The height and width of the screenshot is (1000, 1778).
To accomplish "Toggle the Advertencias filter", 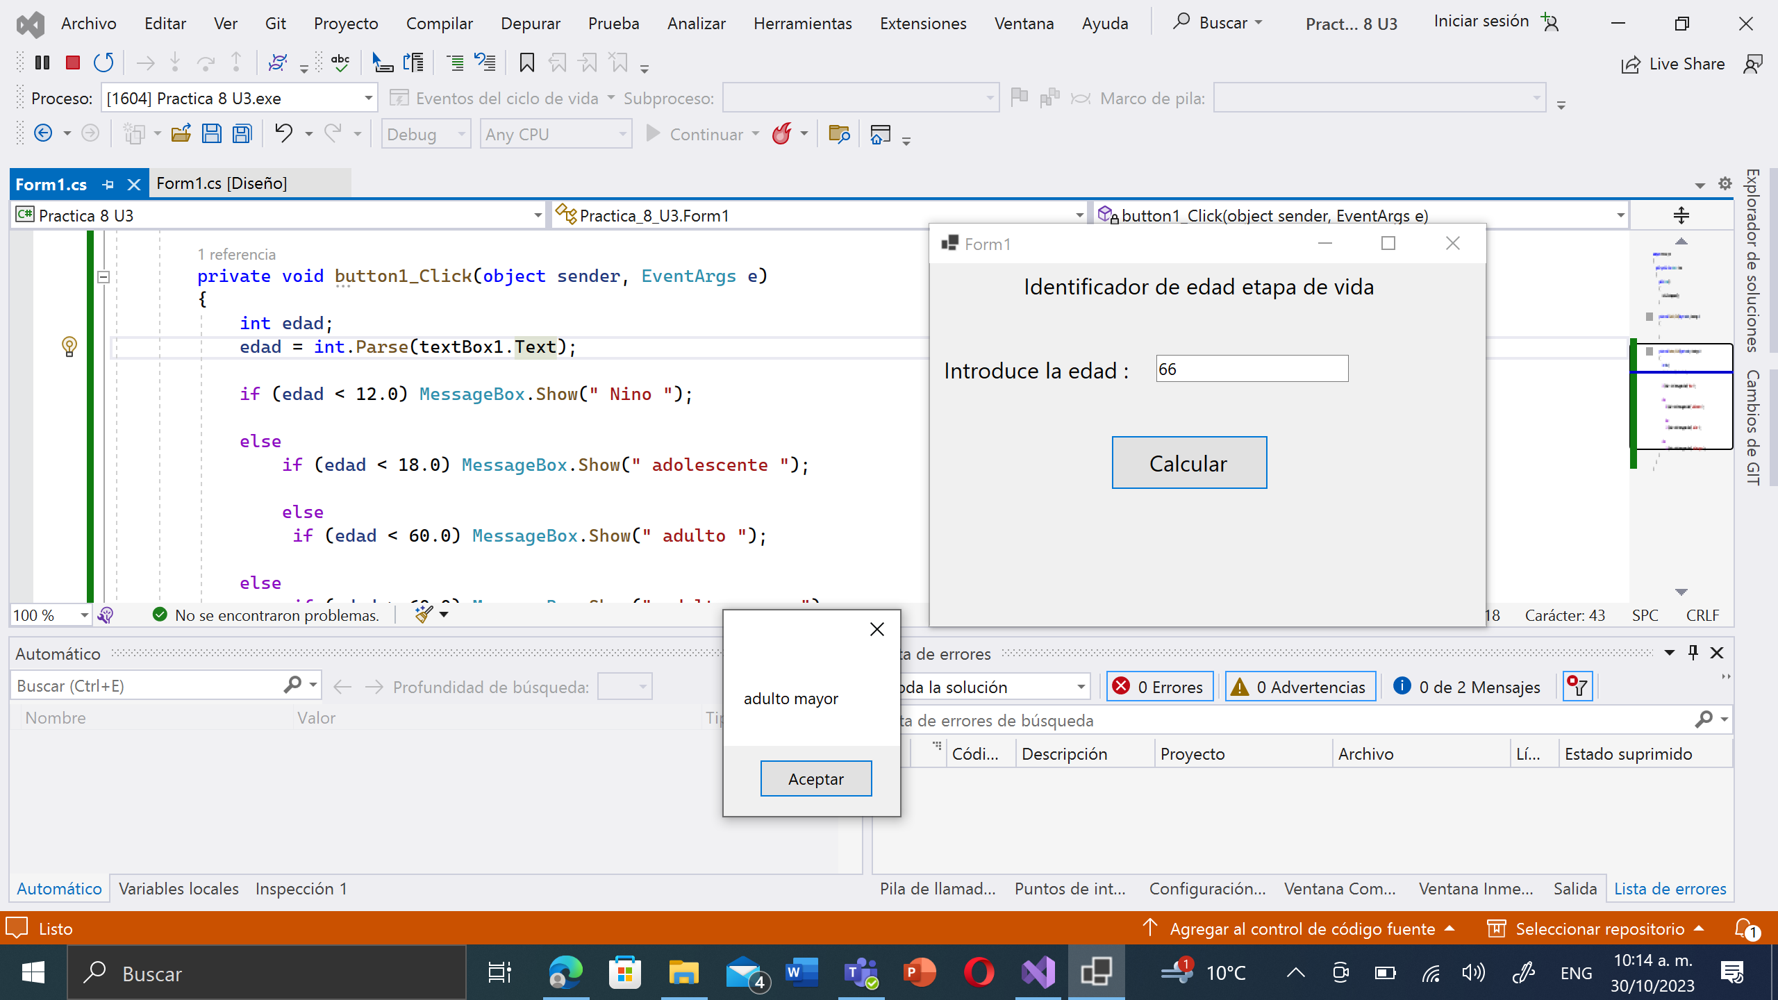I will (x=1299, y=686).
